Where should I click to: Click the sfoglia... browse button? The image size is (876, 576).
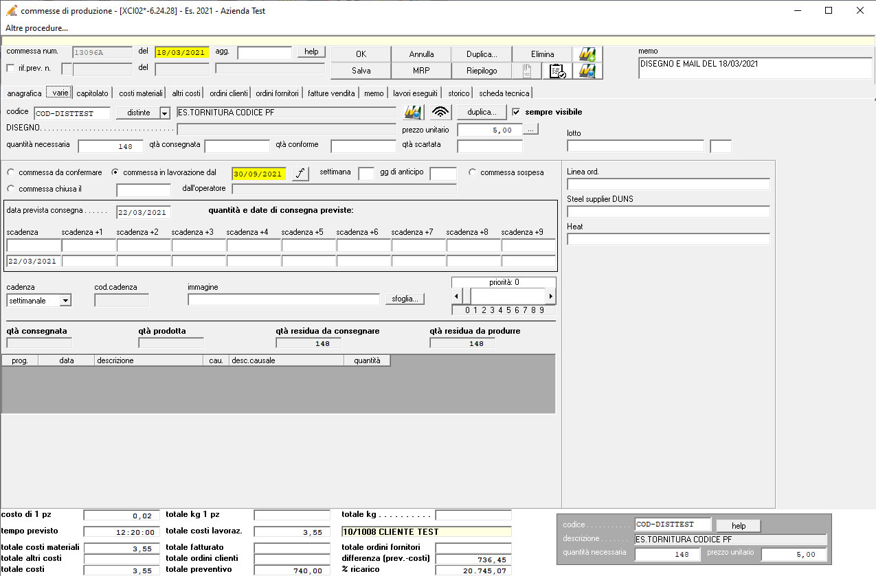(x=405, y=299)
